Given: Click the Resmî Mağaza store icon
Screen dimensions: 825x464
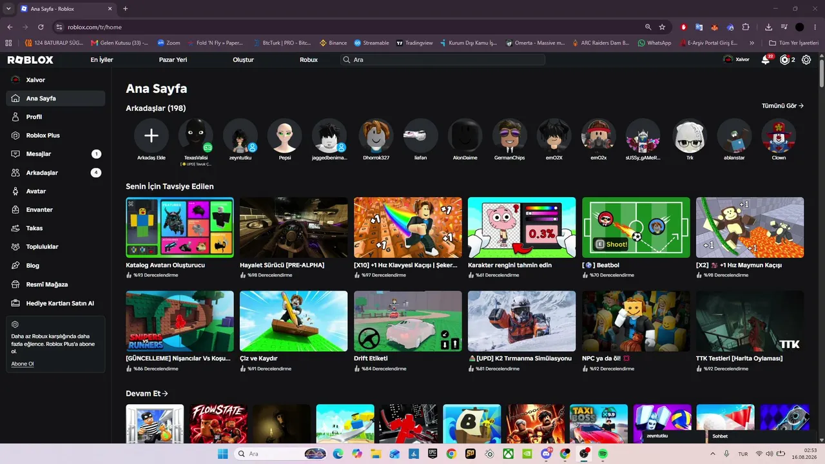Looking at the screenshot, I should pyautogui.click(x=15, y=284).
